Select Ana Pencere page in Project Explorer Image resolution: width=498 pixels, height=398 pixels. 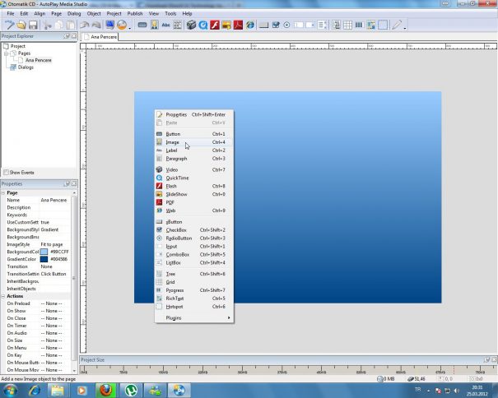coord(38,60)
